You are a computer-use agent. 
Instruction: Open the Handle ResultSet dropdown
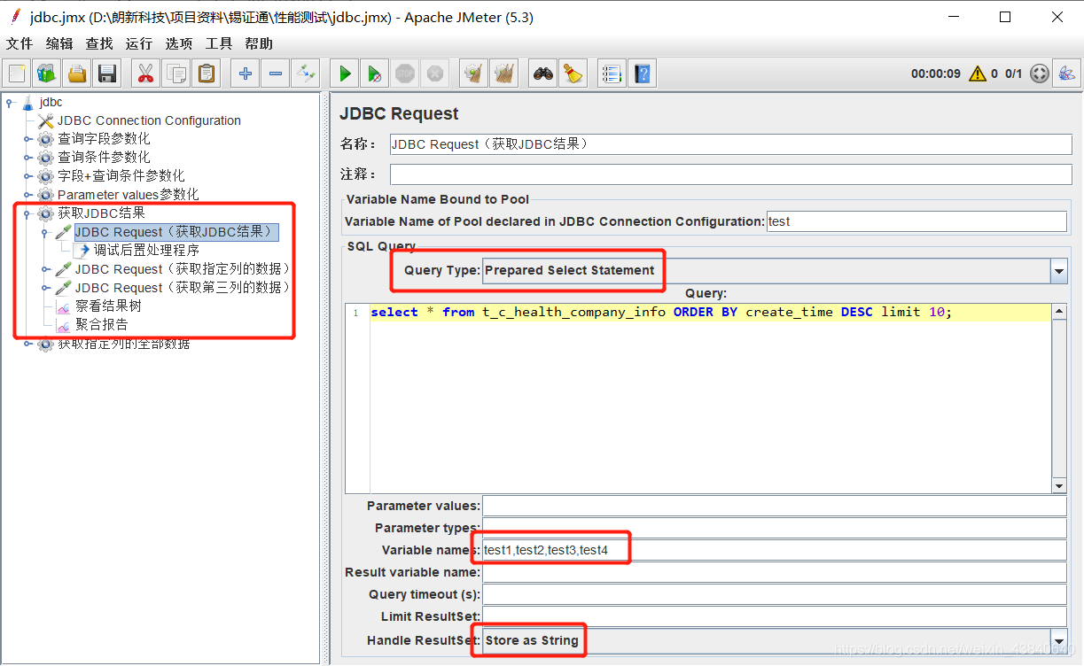(1059, 640)
